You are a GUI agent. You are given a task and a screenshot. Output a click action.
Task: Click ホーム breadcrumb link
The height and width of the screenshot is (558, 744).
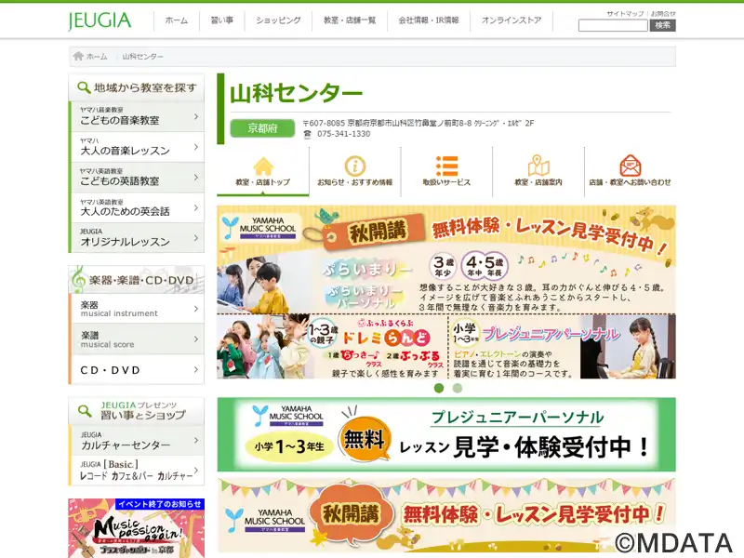[97, 57]
